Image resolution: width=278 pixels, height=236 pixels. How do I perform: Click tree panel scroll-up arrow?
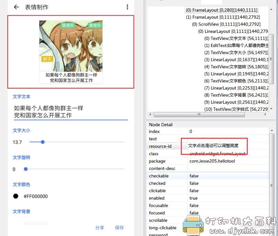[x=271, y=9]
